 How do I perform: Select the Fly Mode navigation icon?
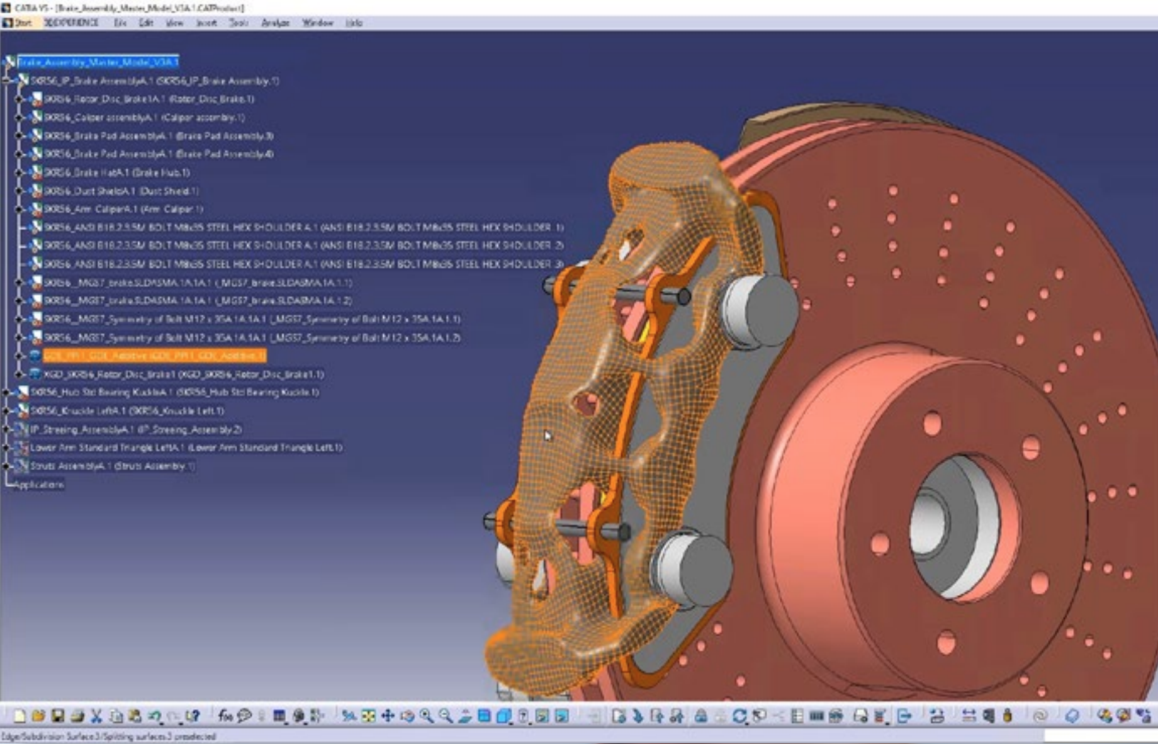[349, 718]
